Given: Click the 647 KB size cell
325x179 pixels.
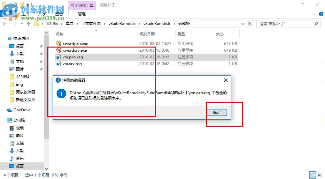Looking at the screenshot, I should tap(230, 44).
